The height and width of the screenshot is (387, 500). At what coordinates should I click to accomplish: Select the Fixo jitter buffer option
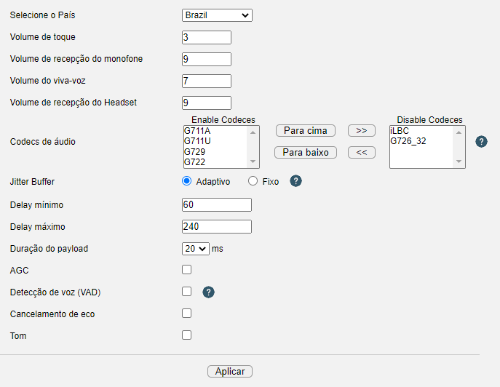click(x=253, y=181)
